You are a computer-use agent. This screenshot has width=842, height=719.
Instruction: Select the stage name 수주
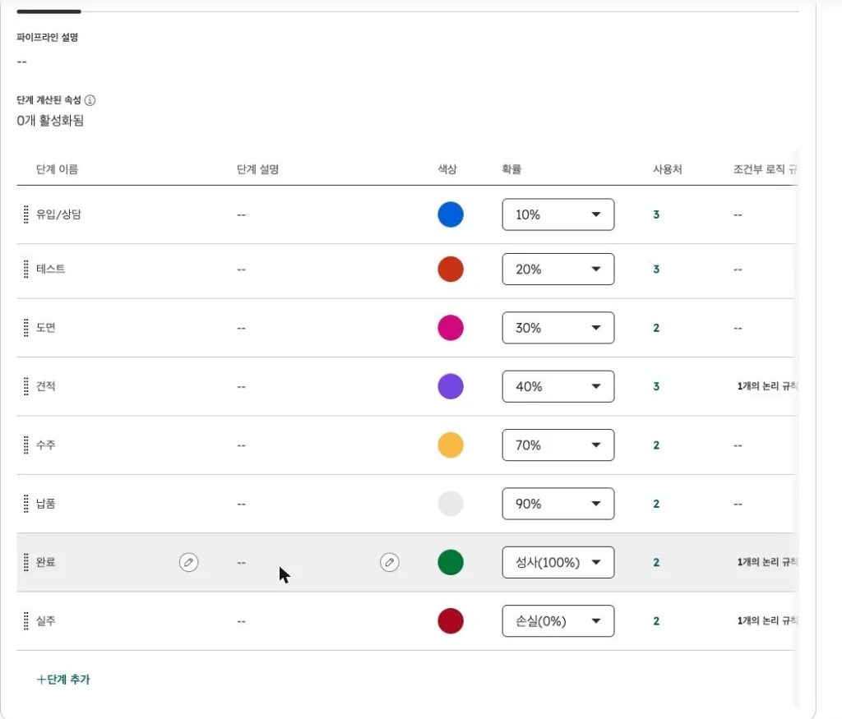(46, 445)
